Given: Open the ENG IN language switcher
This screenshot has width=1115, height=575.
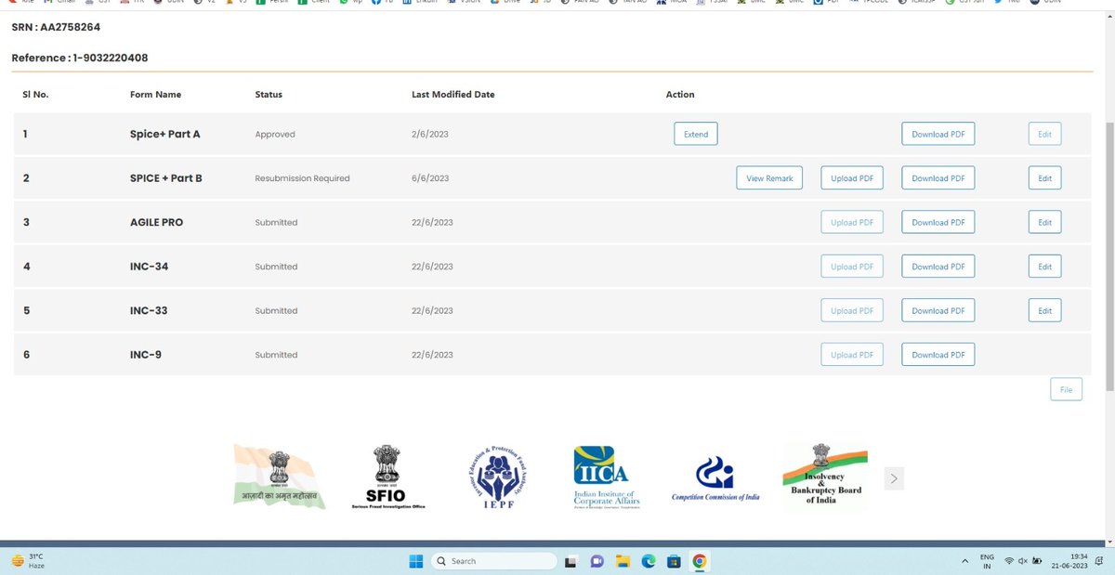Looking at the screenshot, I should [x=987, y=561].
